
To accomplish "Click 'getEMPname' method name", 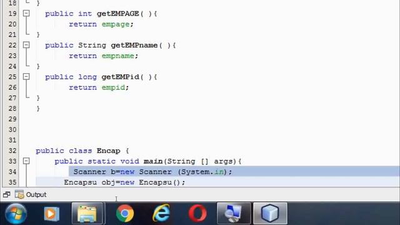I will coord(134,46).
